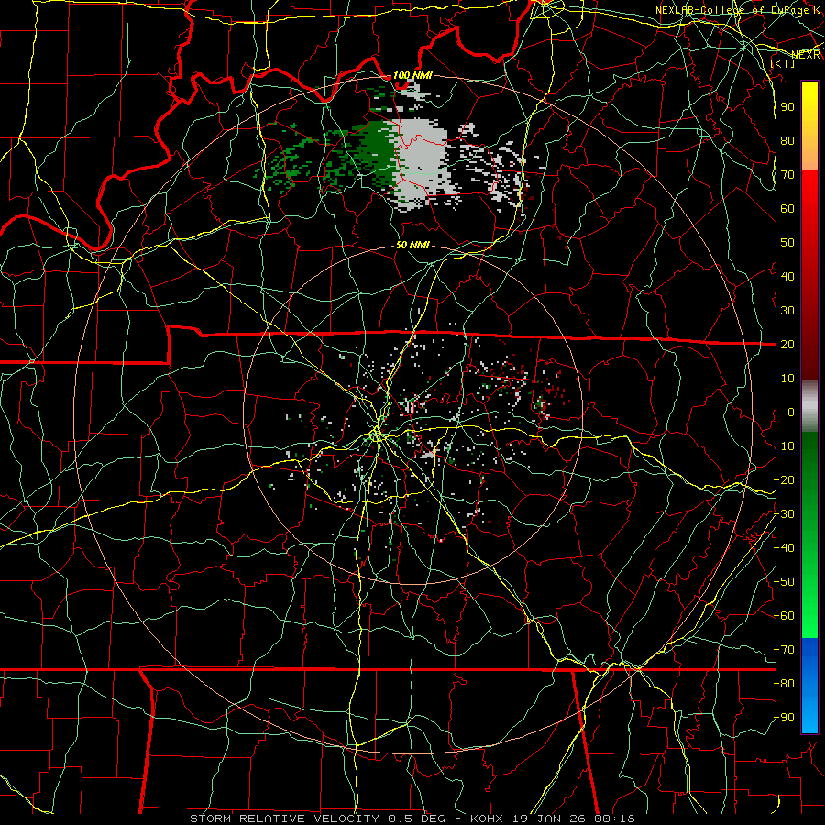Viewport: 825px width, 825px height.
Task: Pick the bright red segment of the color bar
Action: [809, 192]
